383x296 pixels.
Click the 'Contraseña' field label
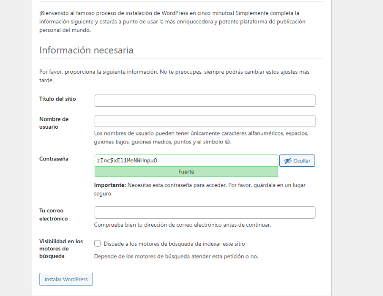point(54,159)
